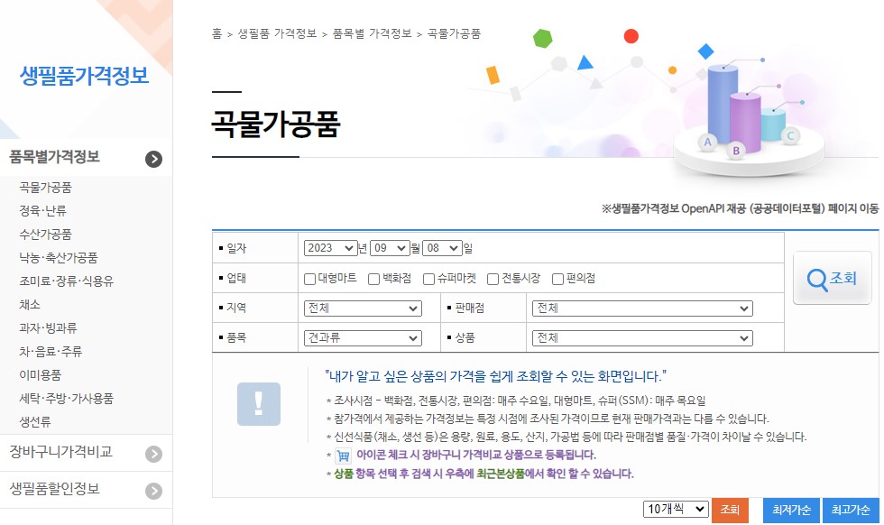Click the red 조회 button at the bottom
This screenshot has height=525, width=884.
730,510
